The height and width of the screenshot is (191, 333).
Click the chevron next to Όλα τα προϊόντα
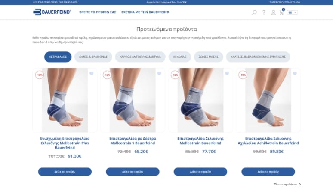(x=300, y=184)
